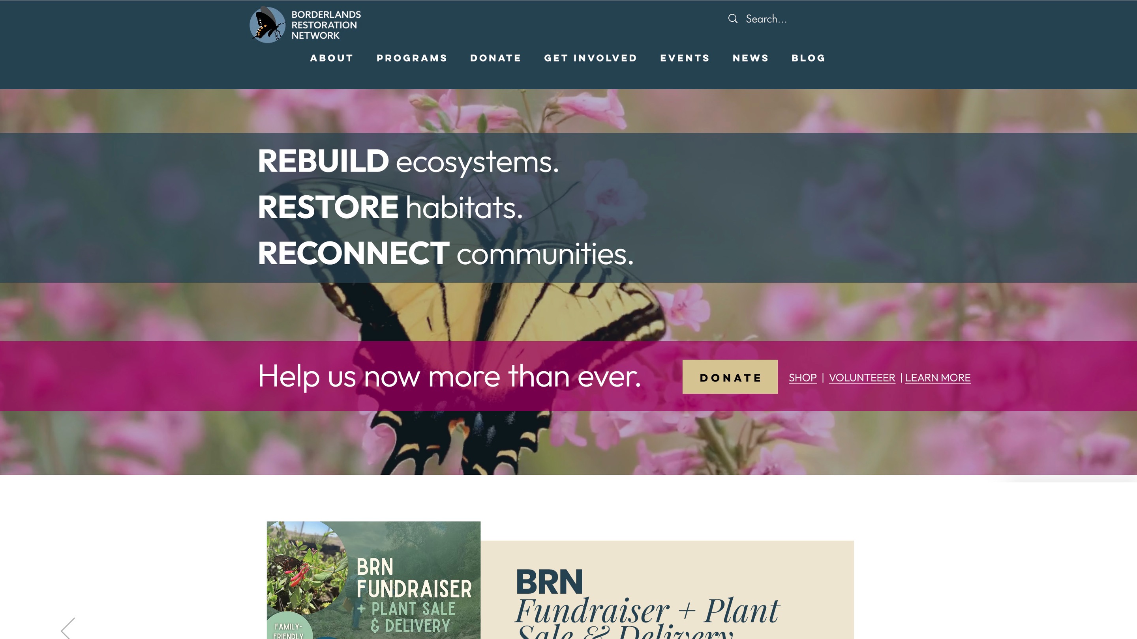
Task: Go to the EVENTS page
Action: 685,58
